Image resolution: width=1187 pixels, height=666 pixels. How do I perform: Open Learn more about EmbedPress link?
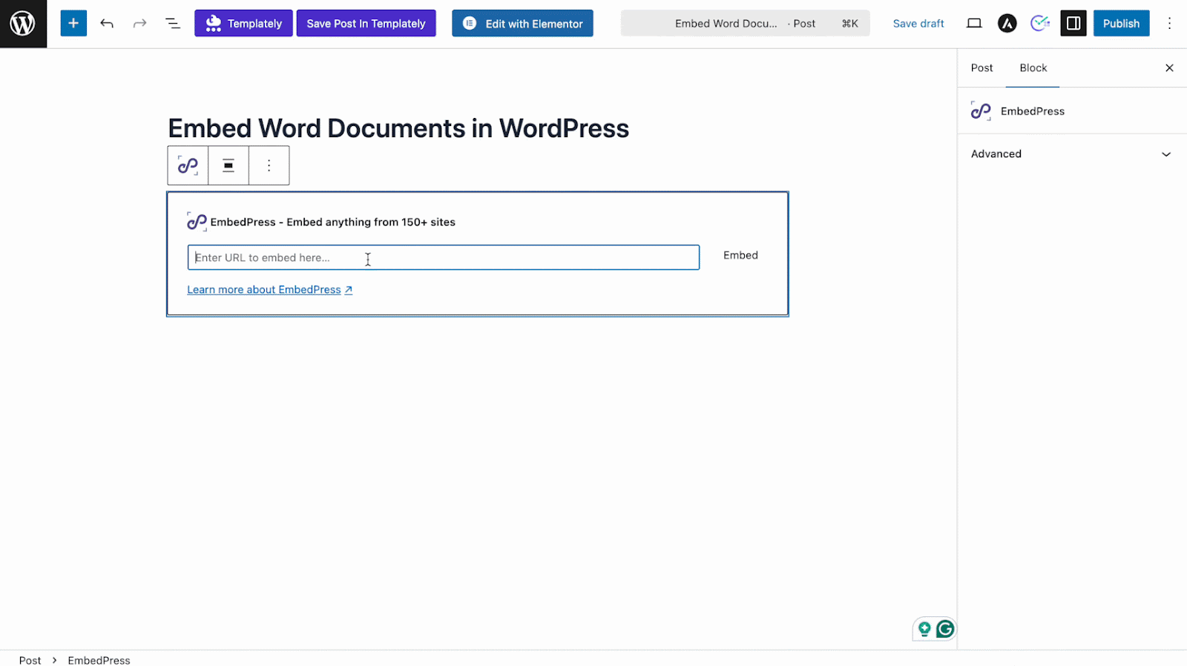(x=269, y=290)
